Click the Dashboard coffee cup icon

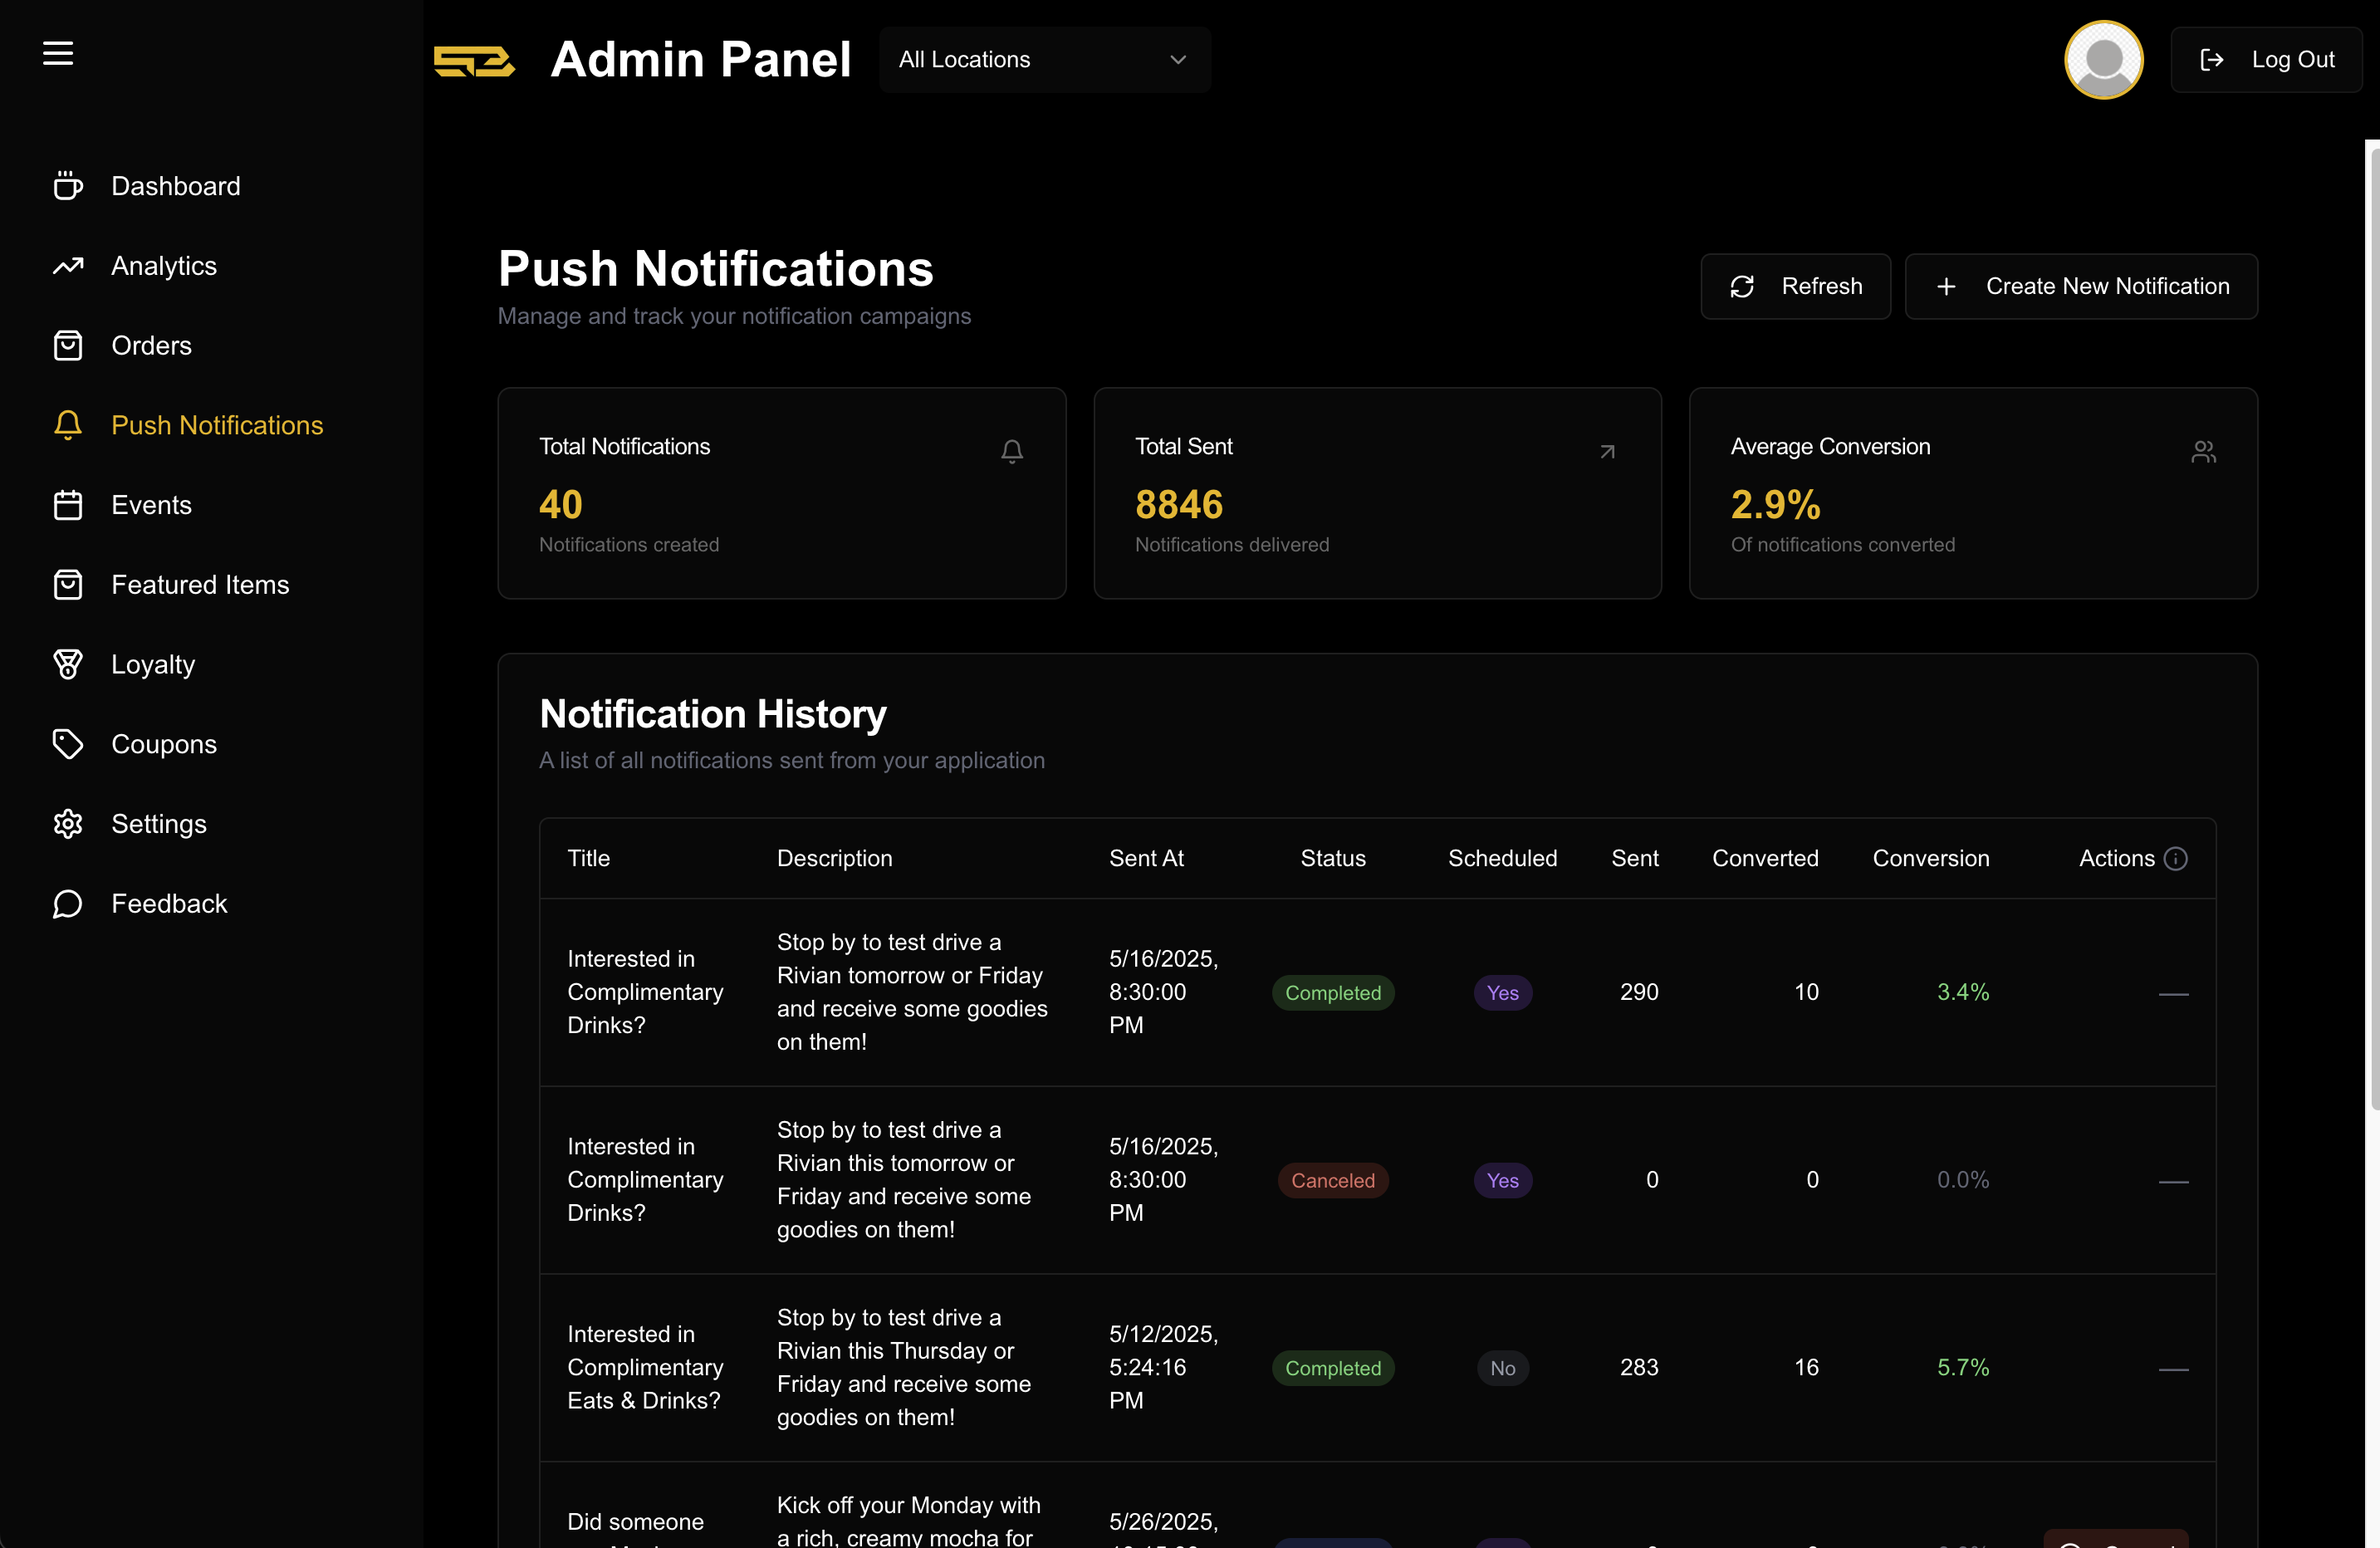68,186
